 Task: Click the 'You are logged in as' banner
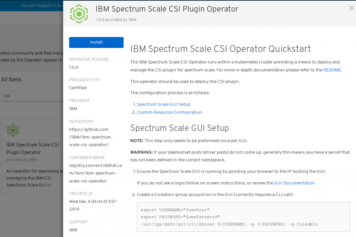pos(41,6)
